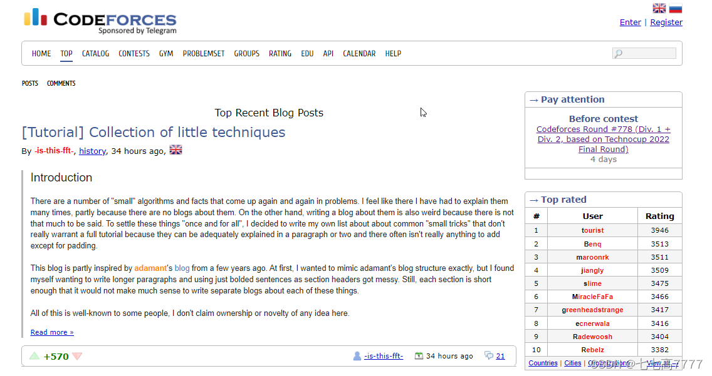Click the English flag beside post date
The image size is (712, 376).
coord(175,150)
